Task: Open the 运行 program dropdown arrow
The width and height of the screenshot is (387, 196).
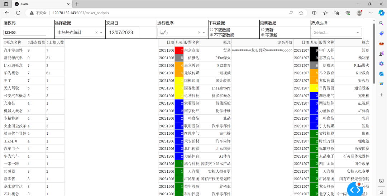Action: (204, 33)
